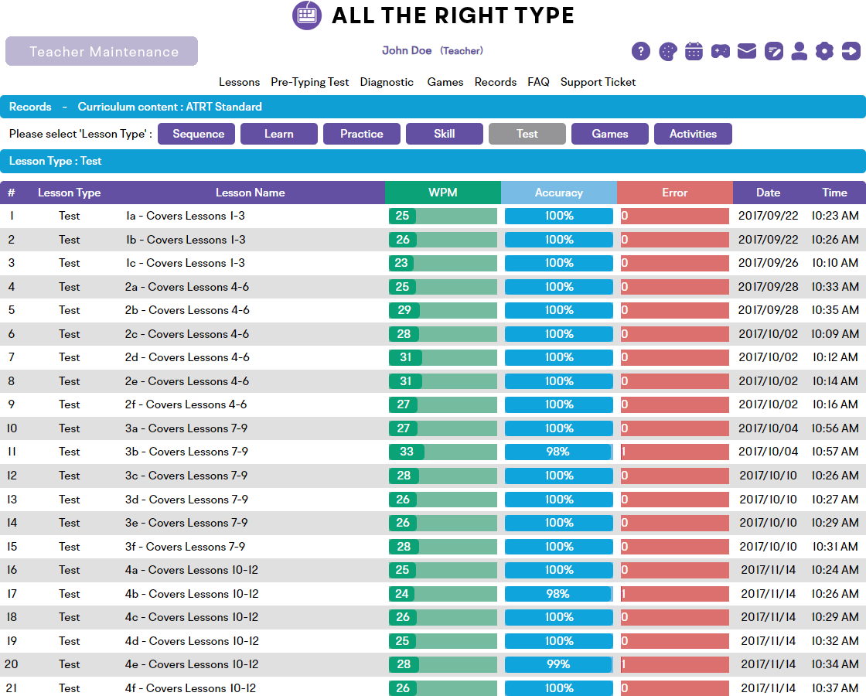Click the Lesson Name column header
This screenshot has width=866, height=696.
pyautogui.click(x=251, y=193)
